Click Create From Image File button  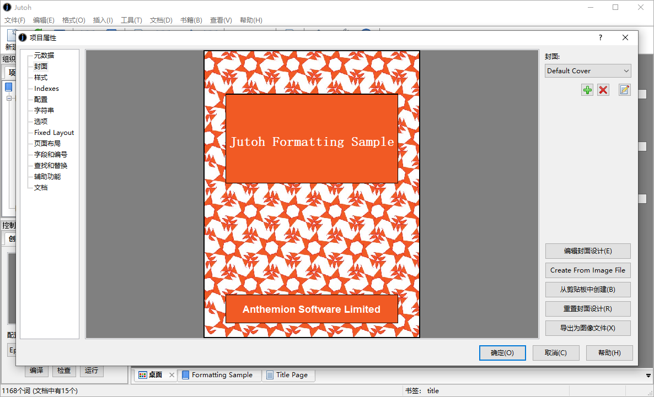[587, 270]
